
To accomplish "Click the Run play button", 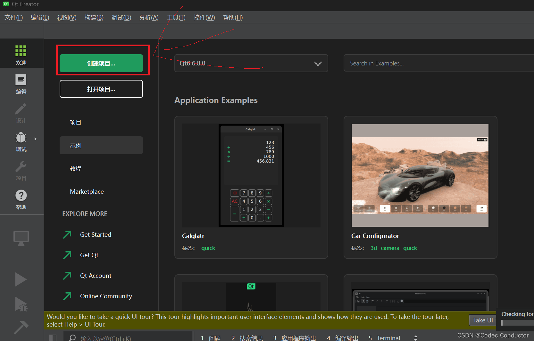I will coord(21,279).
